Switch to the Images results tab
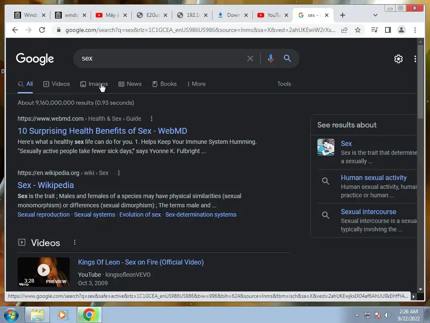This screenshot has height=323, width=430. pos(94,84)
